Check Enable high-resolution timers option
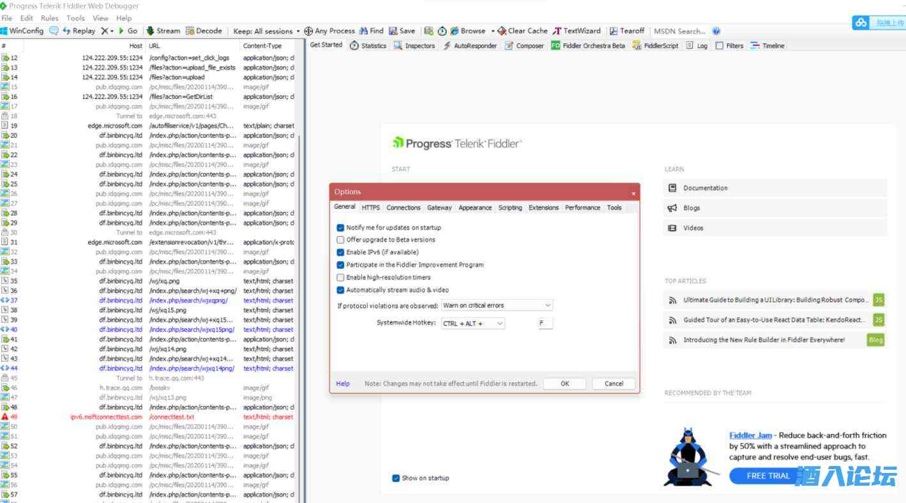Image resolution: width=906 pixels, height=503 pixels. [340, 278]
